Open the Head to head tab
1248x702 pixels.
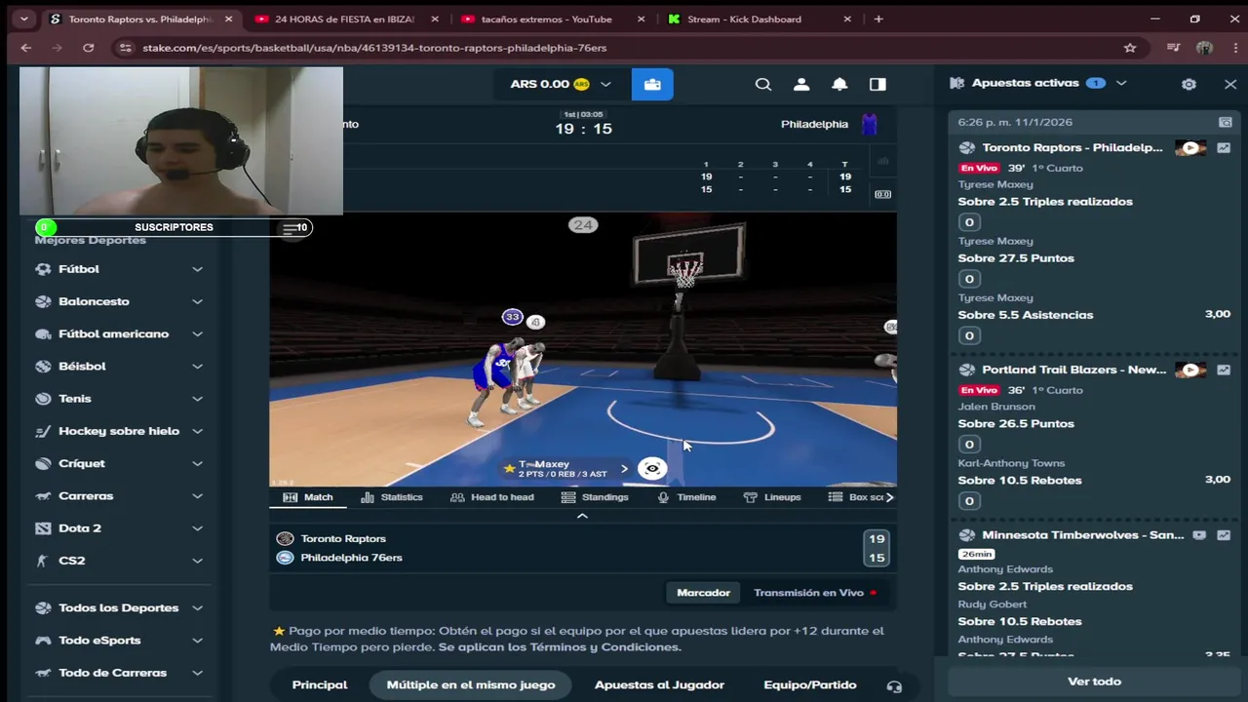tap(492, 497)
